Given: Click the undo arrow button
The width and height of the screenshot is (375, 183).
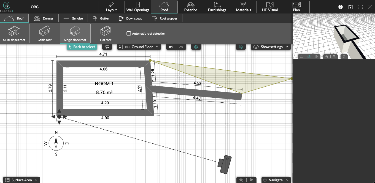Looking at the screenshot, I should [171, 47].
